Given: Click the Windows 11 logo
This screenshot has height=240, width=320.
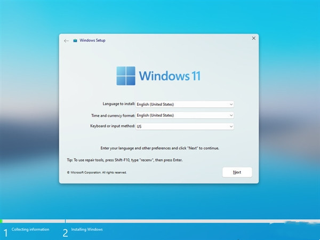Looking at the screenshot, I should click(x=158, y=76).
